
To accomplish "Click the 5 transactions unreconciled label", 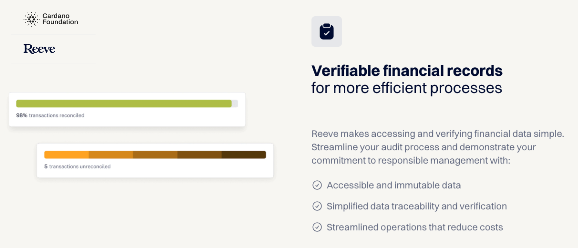I will coord(77,166).
